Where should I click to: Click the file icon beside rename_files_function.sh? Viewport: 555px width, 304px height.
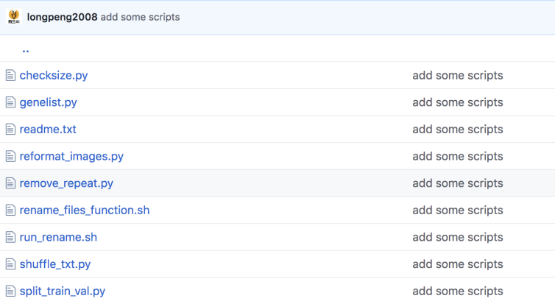point(10,211)
